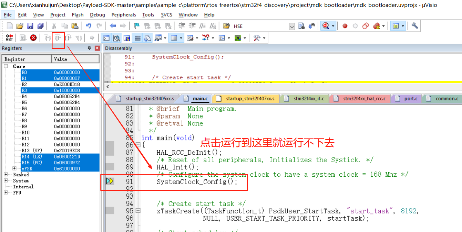Expand the Banked register group

6,175
